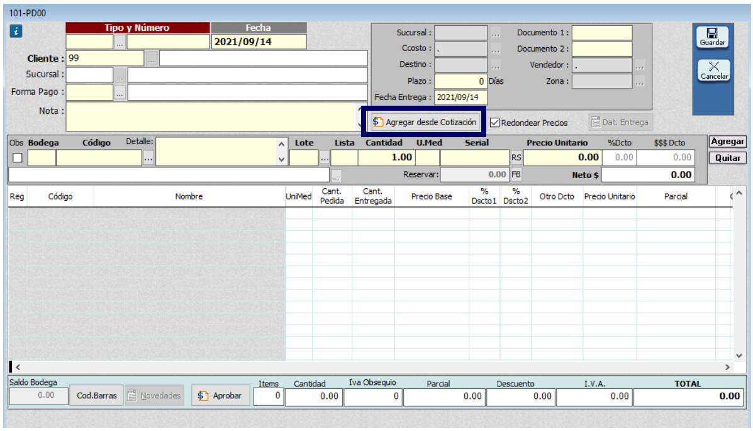Click grid vertical scroll down arrow
The image size is (753, 431).
[739, 355]
